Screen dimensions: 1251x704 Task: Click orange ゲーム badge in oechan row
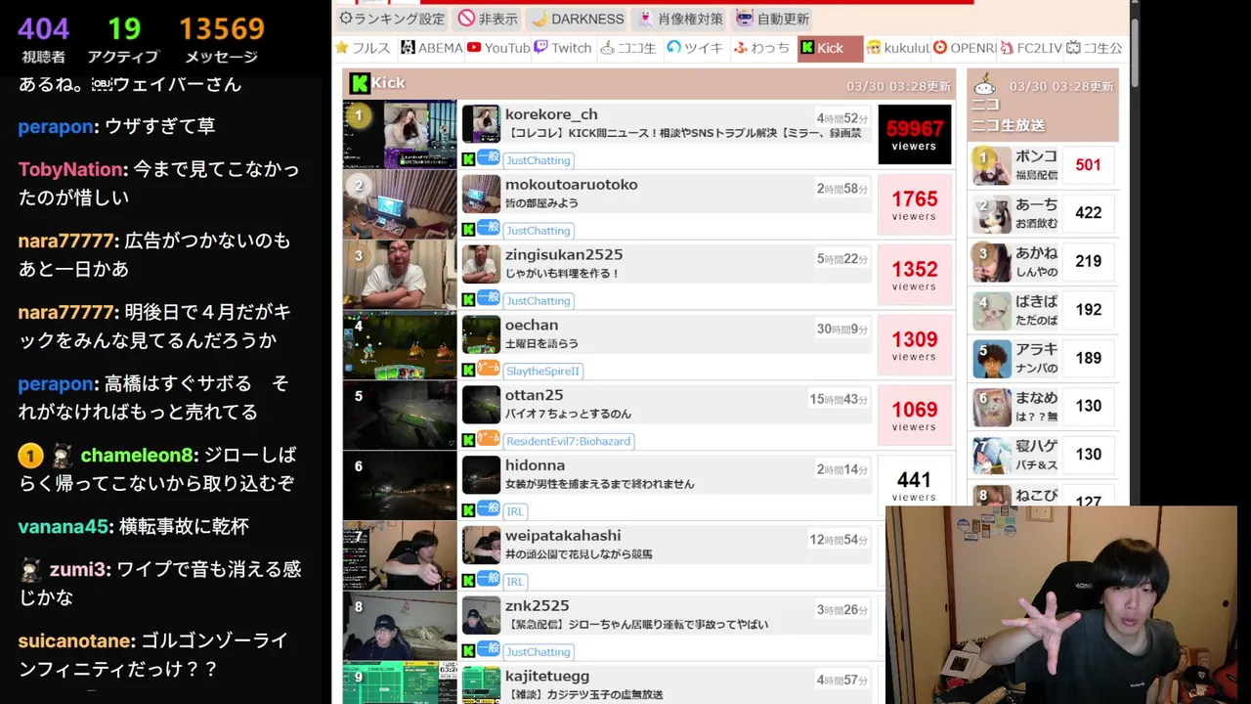point(489,369)
